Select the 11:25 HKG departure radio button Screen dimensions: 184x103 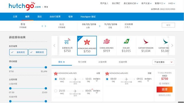(56, 79)
